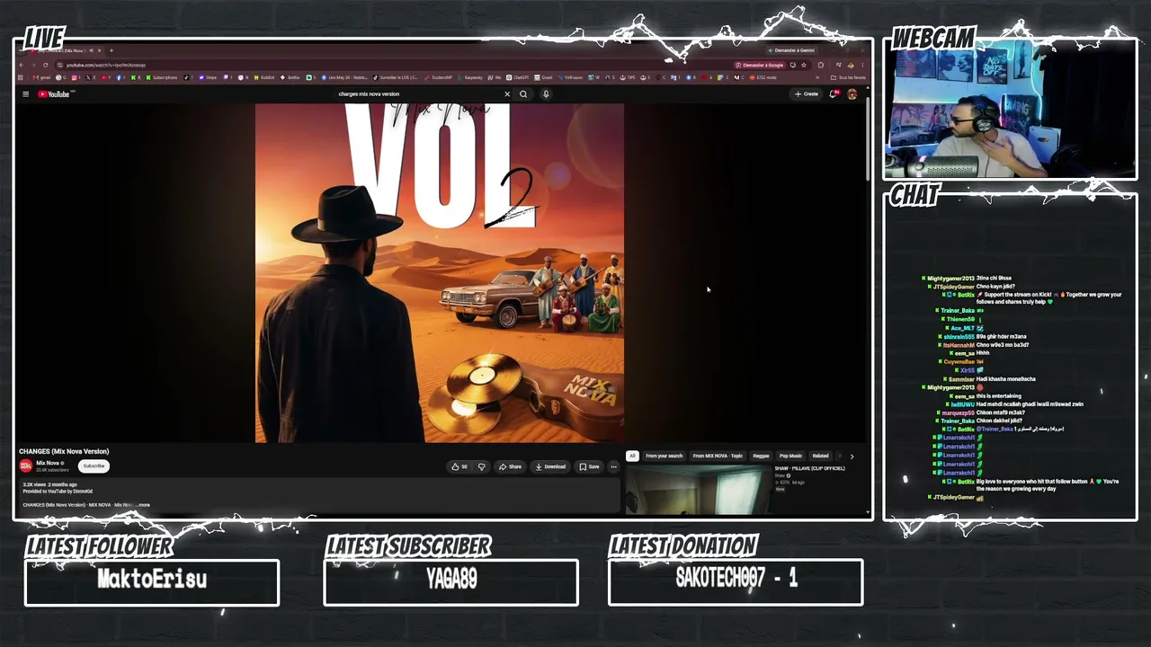Show more filter chips with right arrow
Screen dimensions: 1151x647
coord(852,456)
